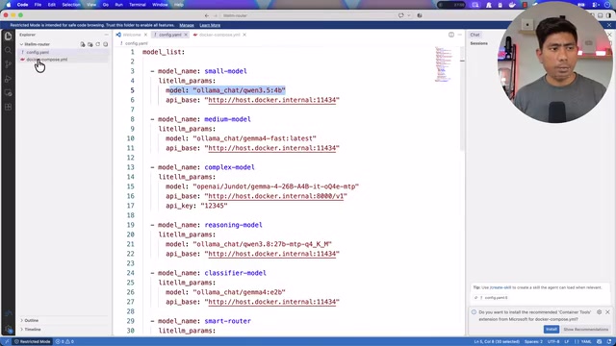Close the config.yaml editor tab
Image resolution: width=616 pixels, height=346 pixels.
186,35
